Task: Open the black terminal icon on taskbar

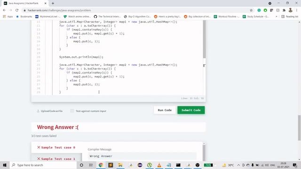Action: (178, 165)
